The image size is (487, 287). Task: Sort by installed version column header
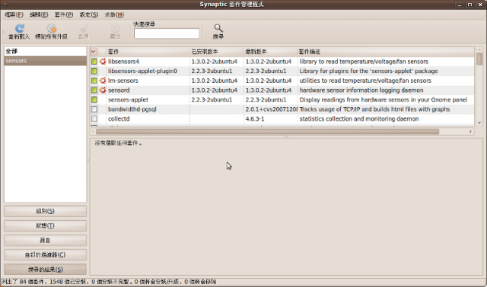[216, 52]
